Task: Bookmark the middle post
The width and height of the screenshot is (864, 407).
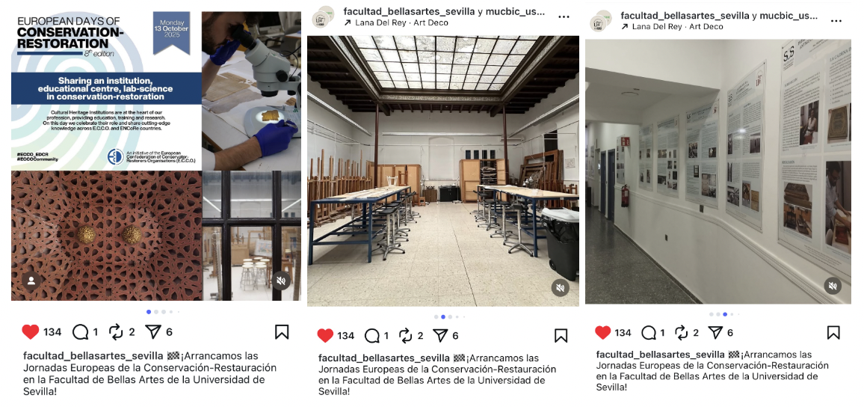Action: point(561,335)
